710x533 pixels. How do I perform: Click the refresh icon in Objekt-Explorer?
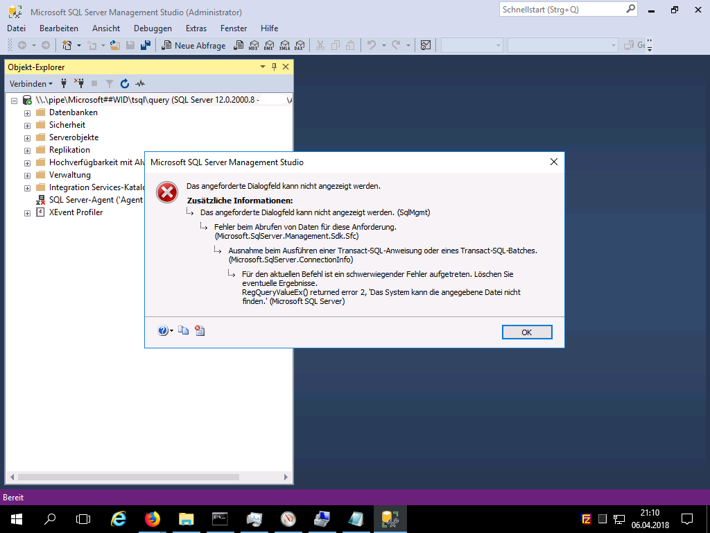coord(125,83)
